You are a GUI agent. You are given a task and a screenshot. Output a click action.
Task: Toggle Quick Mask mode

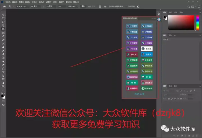3,101
